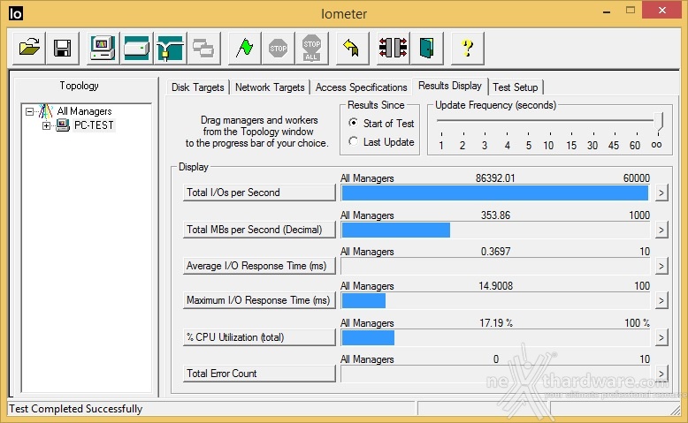The image size is (688, 423).
Task: Open chart arrow for Total I/Os per Second
Action: (x=661, y=193)
